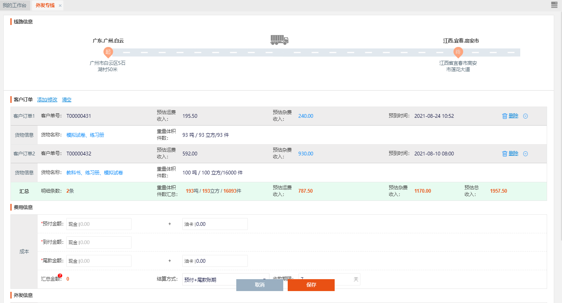Click the 取消 button
The image size is (562, 303).
260,285
